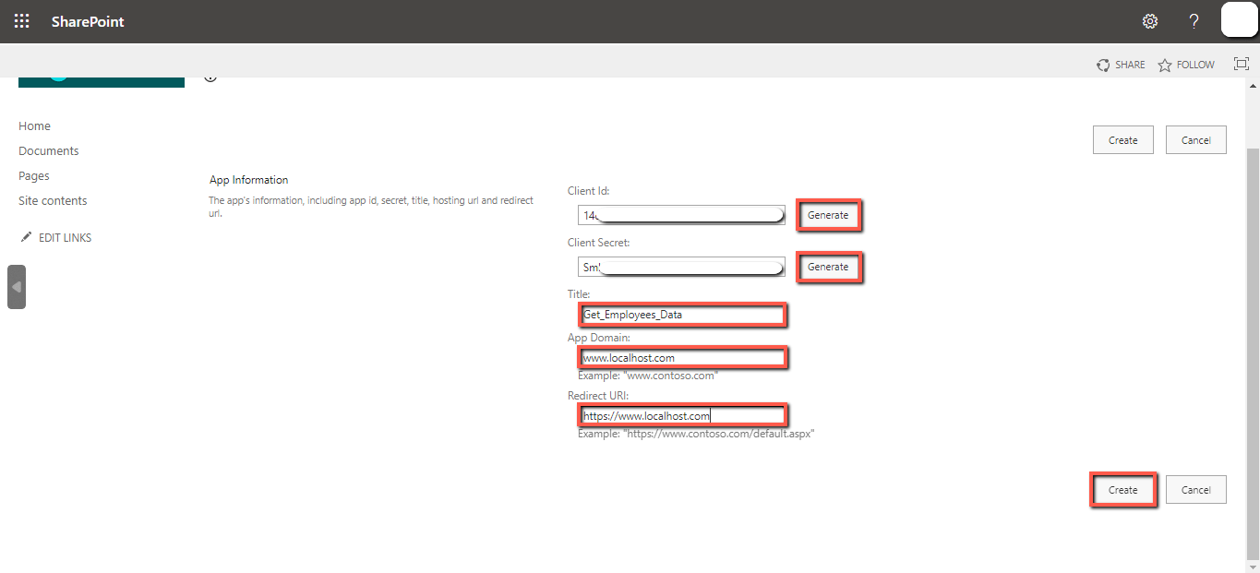Open Documents in left navigation
This screenshot has width=1260, height=573.
coord(49,151)
